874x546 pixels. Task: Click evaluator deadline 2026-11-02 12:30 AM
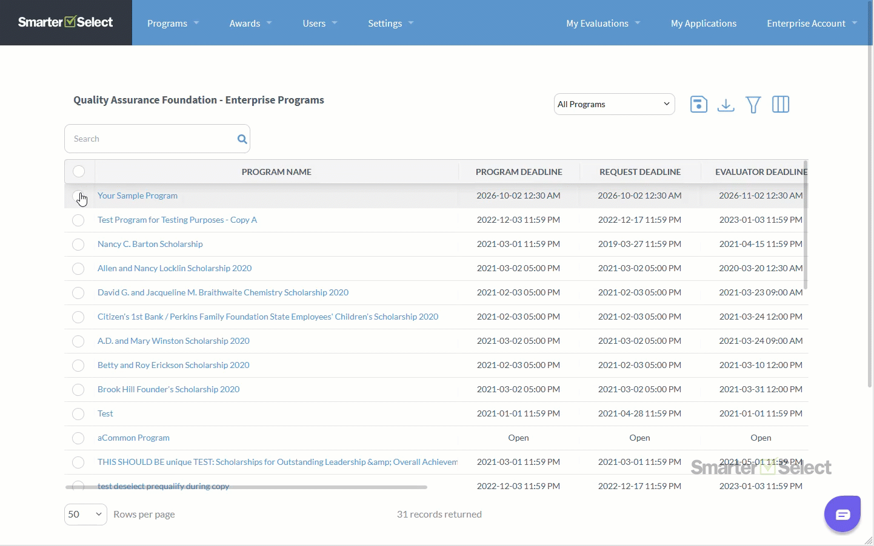point(761,196)
